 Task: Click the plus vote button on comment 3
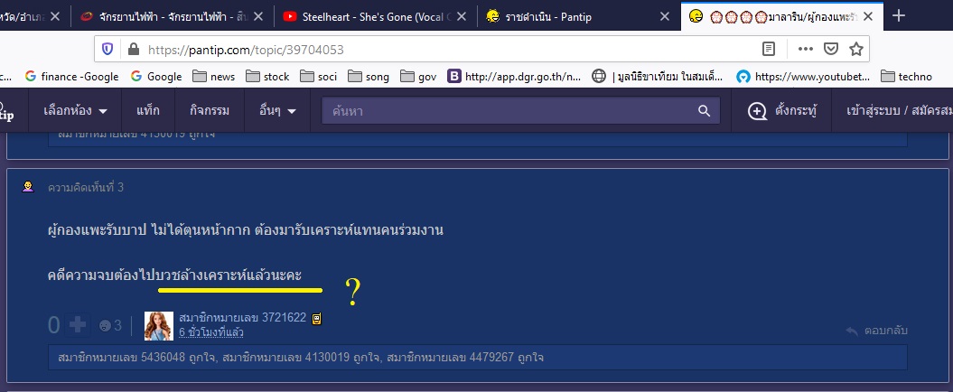77,325
